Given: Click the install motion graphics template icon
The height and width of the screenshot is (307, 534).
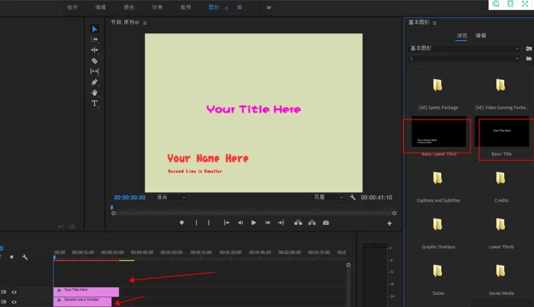Looking at the screenshot, I should click(x=529, y=49).
